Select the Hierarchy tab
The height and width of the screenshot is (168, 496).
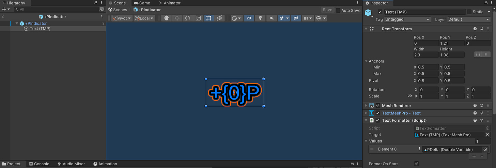[x=14, y=3]
